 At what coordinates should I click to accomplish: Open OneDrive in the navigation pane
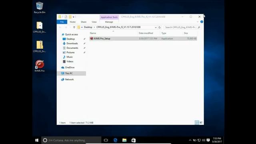pyautogui.click(x=70, y=68)
